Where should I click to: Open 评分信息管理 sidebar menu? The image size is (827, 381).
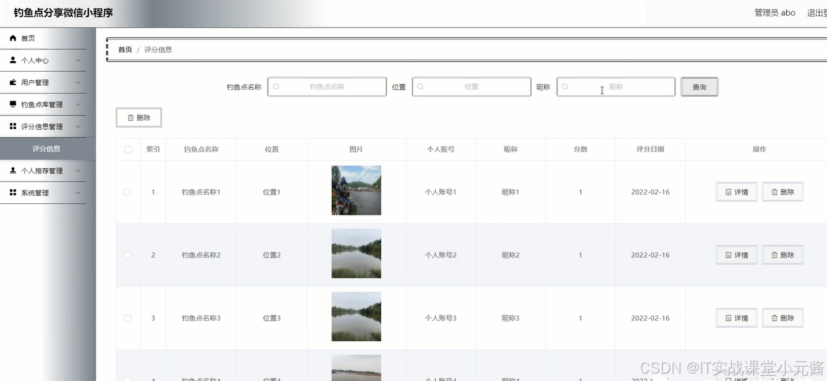pos(43,126)
